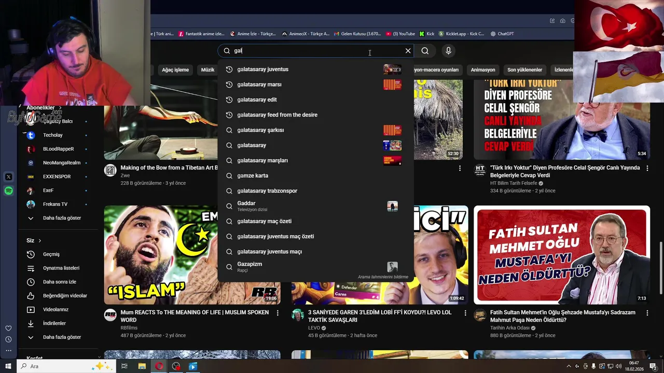This screenshot has height=373, width=664.
Task: Select suggestion 'galatasaray marsı'
Action: (x=316, y=84)
